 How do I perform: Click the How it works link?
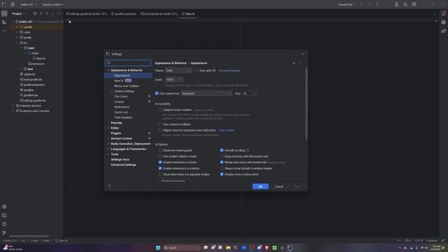[226, 130]
